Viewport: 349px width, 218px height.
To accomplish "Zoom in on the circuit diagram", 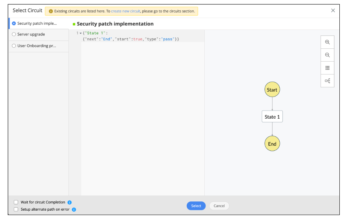I will [327, 42].
